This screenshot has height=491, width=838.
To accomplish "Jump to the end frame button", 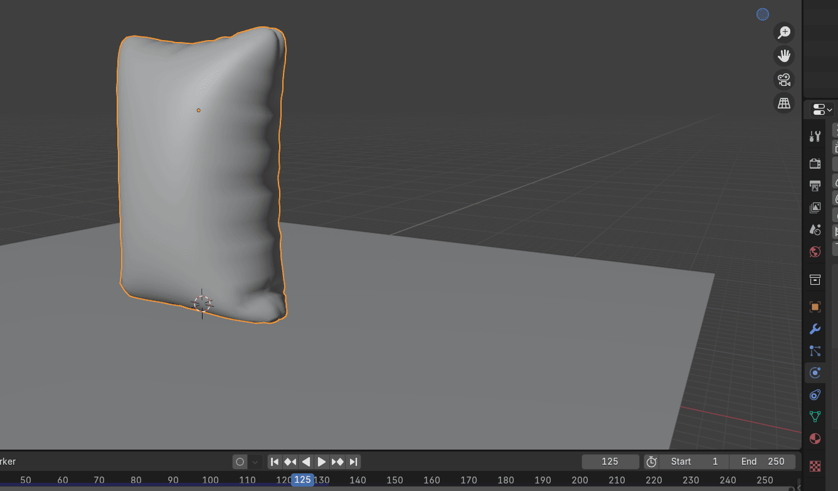I will pyautogui.click(x=354, y=462).
